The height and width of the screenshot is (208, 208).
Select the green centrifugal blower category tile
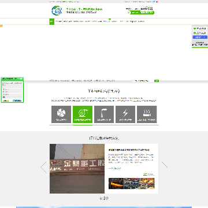83,114
